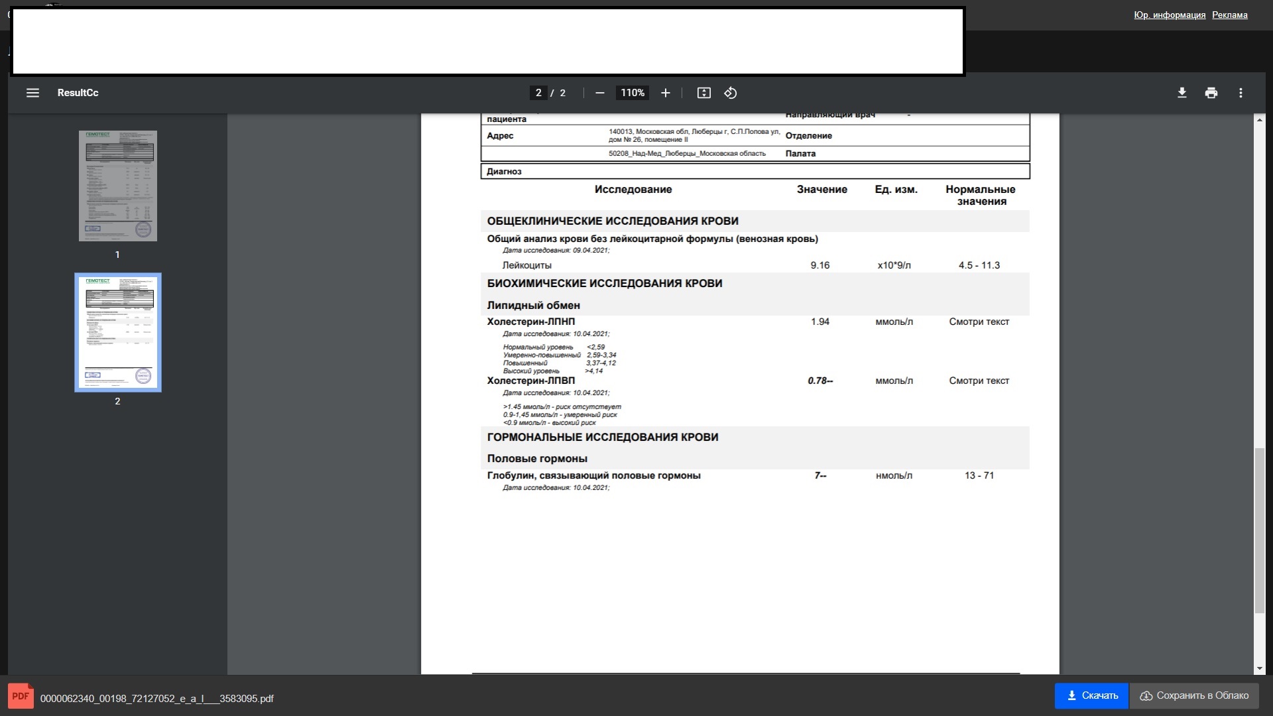Viewport: 1273px width, 716px height.
Task: Print the document
Action: tap(1211, 93)
